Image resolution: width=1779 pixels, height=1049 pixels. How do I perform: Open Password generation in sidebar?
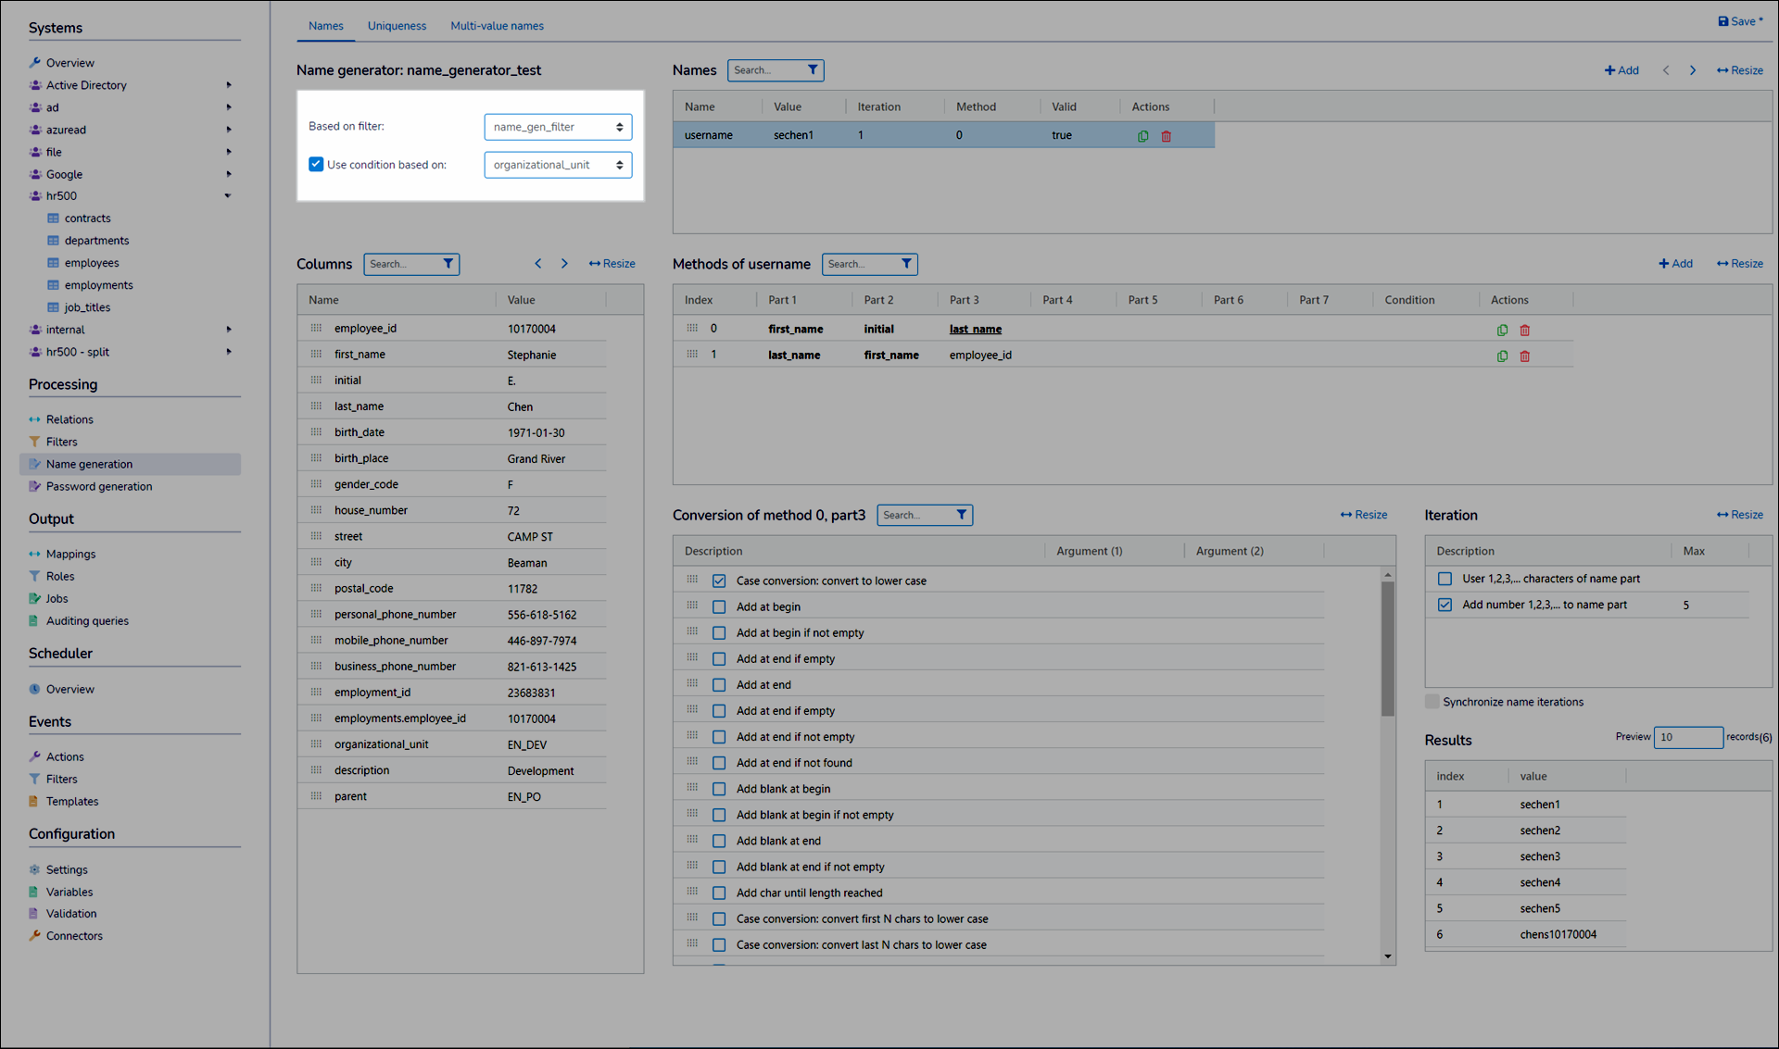(x=99, y=486)
